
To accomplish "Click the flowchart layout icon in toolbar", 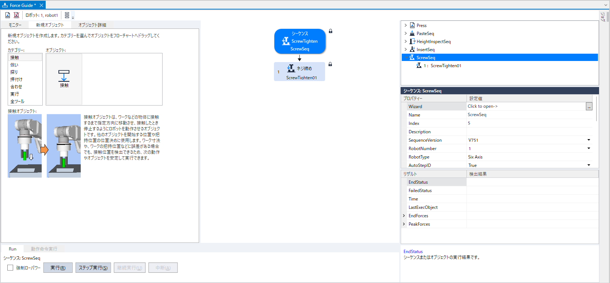I will pos(67,15).
